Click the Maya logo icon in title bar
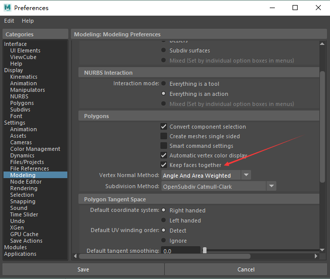The height and width of the screenshot is (279, 330). [x=8, y=8]
